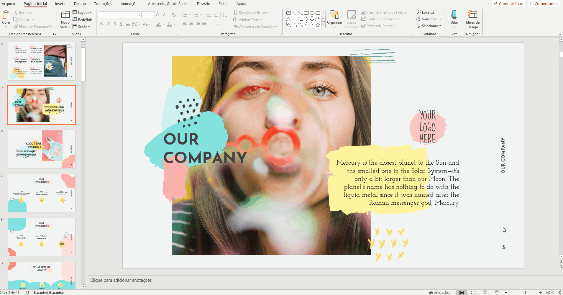Screen dimensions: 563x295
Task: Switch to Inserir tab
Action: [60, 4]
